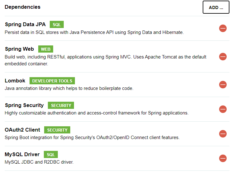Select the Spring Web title
The width and height of the screenshot is (240, 177).
20,49
